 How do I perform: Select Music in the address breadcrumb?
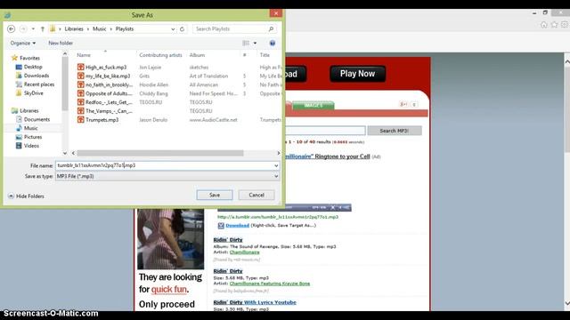tap(99, 28)
